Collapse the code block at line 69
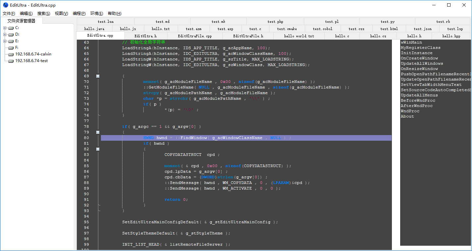The width and height of the screenshot is (472, 251). [x=98, y=76]
